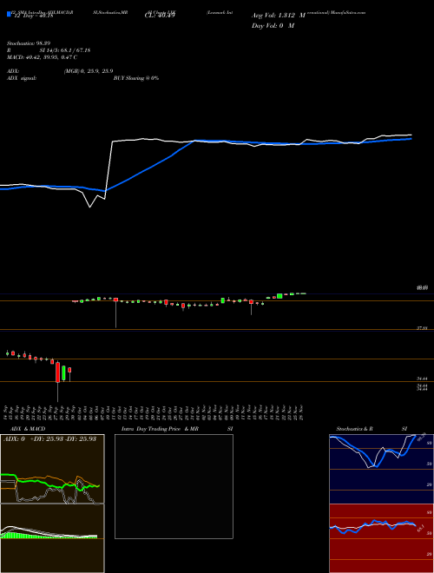
Task: Select the 'Day Vol: 0 M' text
Action: [x=273, y=25]
